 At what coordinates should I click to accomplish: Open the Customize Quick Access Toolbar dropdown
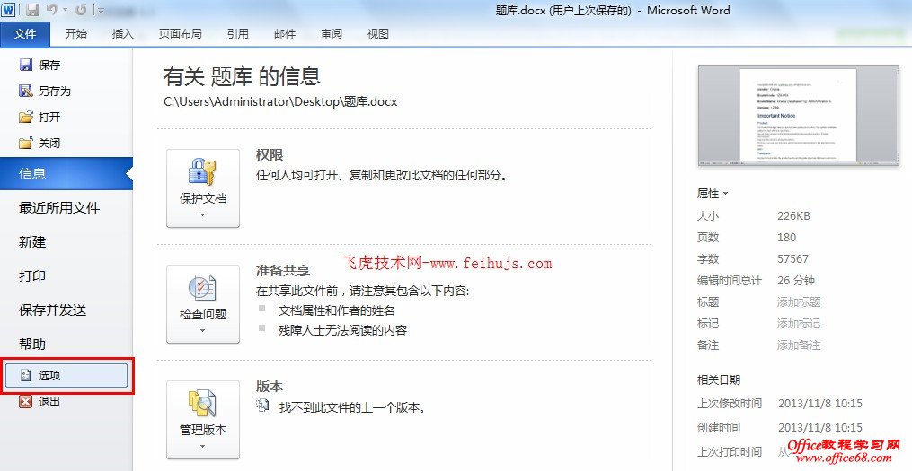click(x=101, y=10)
